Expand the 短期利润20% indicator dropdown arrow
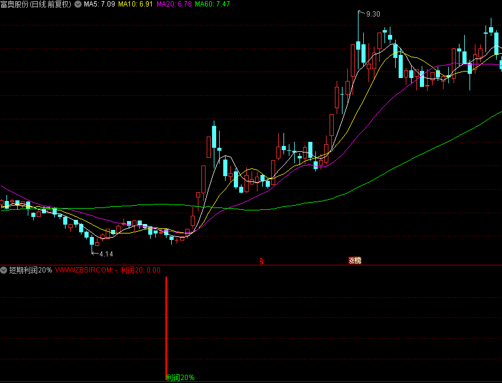 4,270
